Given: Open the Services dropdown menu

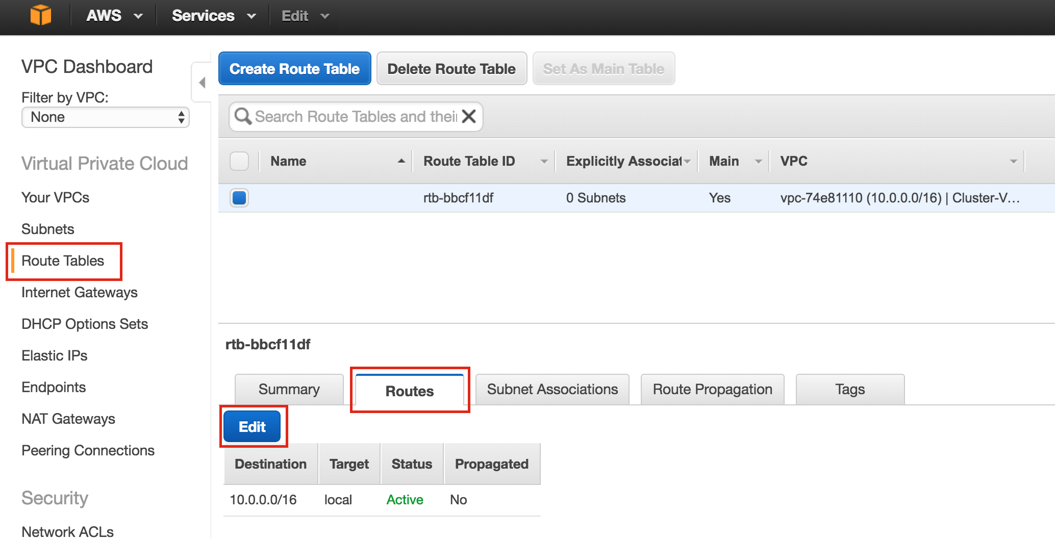Looking at the screenshot, I should pos(214,16).
